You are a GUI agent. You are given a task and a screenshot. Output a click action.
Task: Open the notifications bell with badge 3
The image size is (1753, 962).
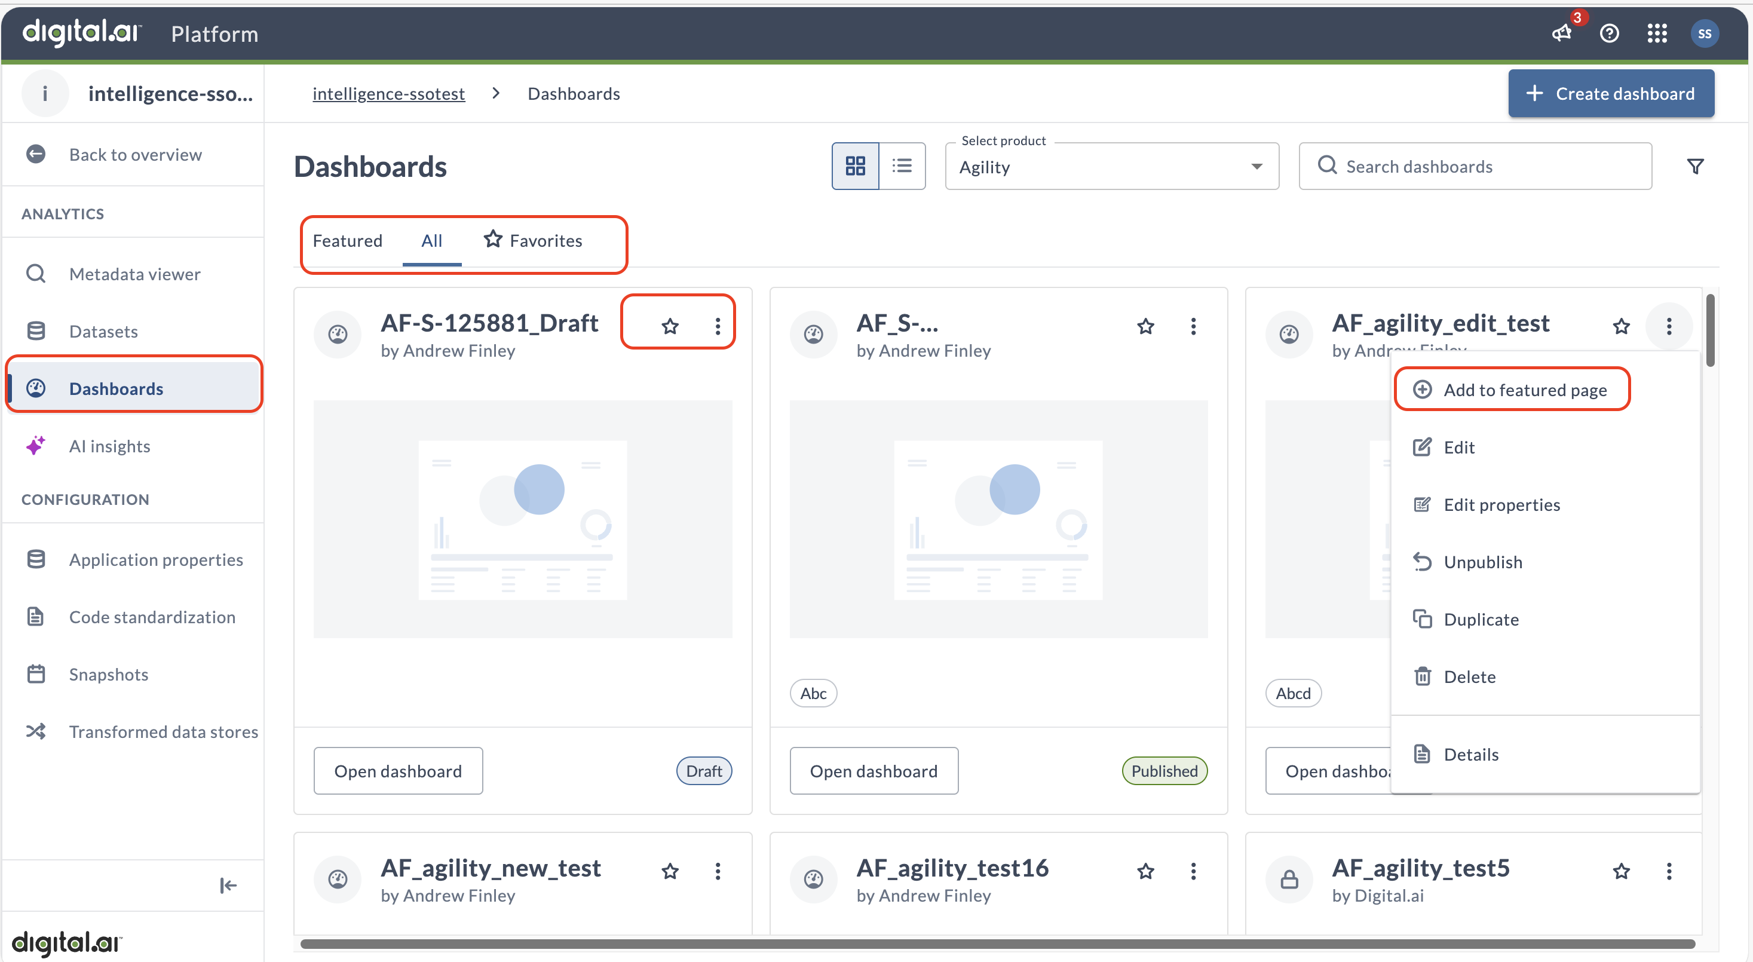(1562, 33)
